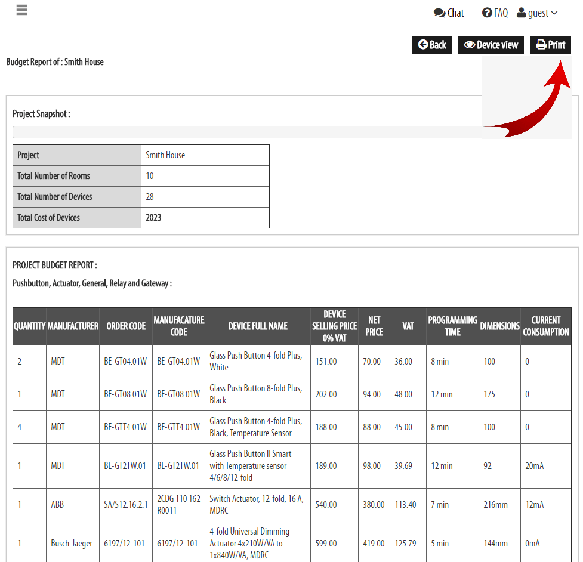Select order code SA/S12.16.2.1 cell
This screenshot has width=583, height=562.
(x=126, y=505)
